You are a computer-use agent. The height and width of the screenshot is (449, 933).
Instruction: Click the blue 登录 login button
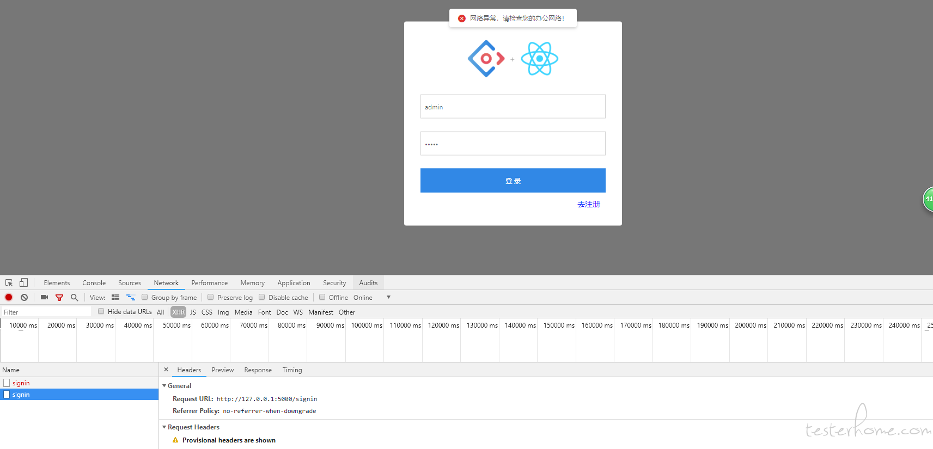coord(513,180)
